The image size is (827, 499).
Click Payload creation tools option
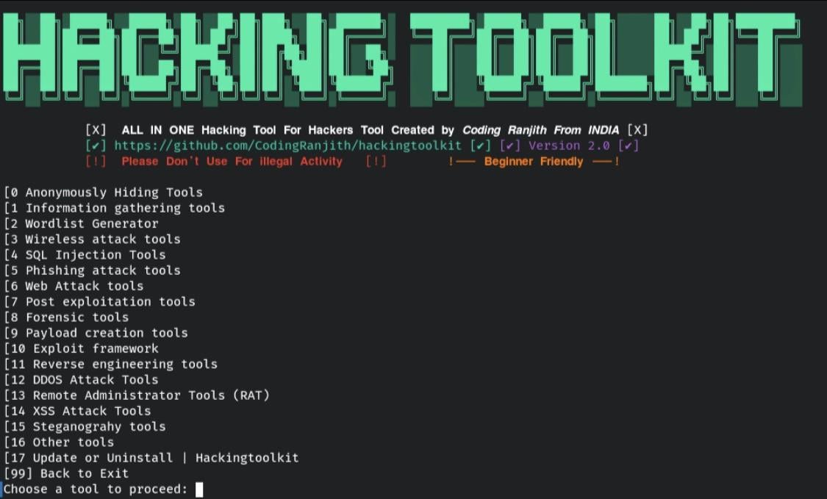(96, 333)
